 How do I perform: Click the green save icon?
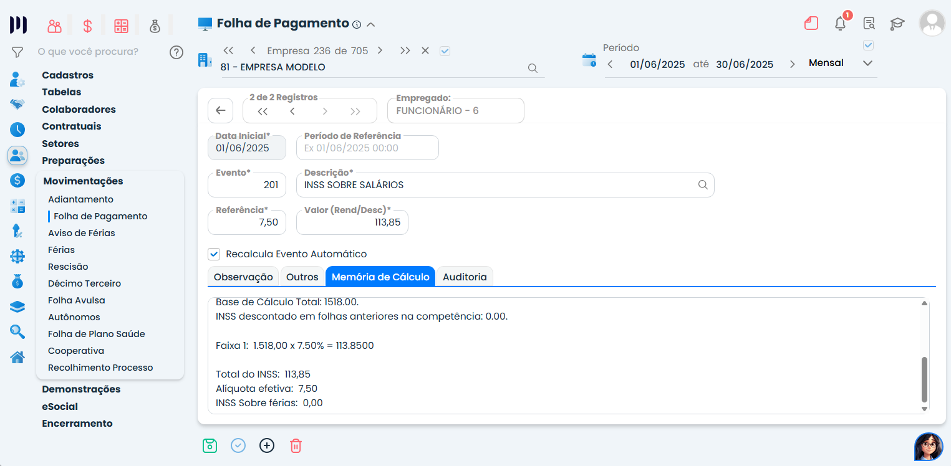coord(210,445)
